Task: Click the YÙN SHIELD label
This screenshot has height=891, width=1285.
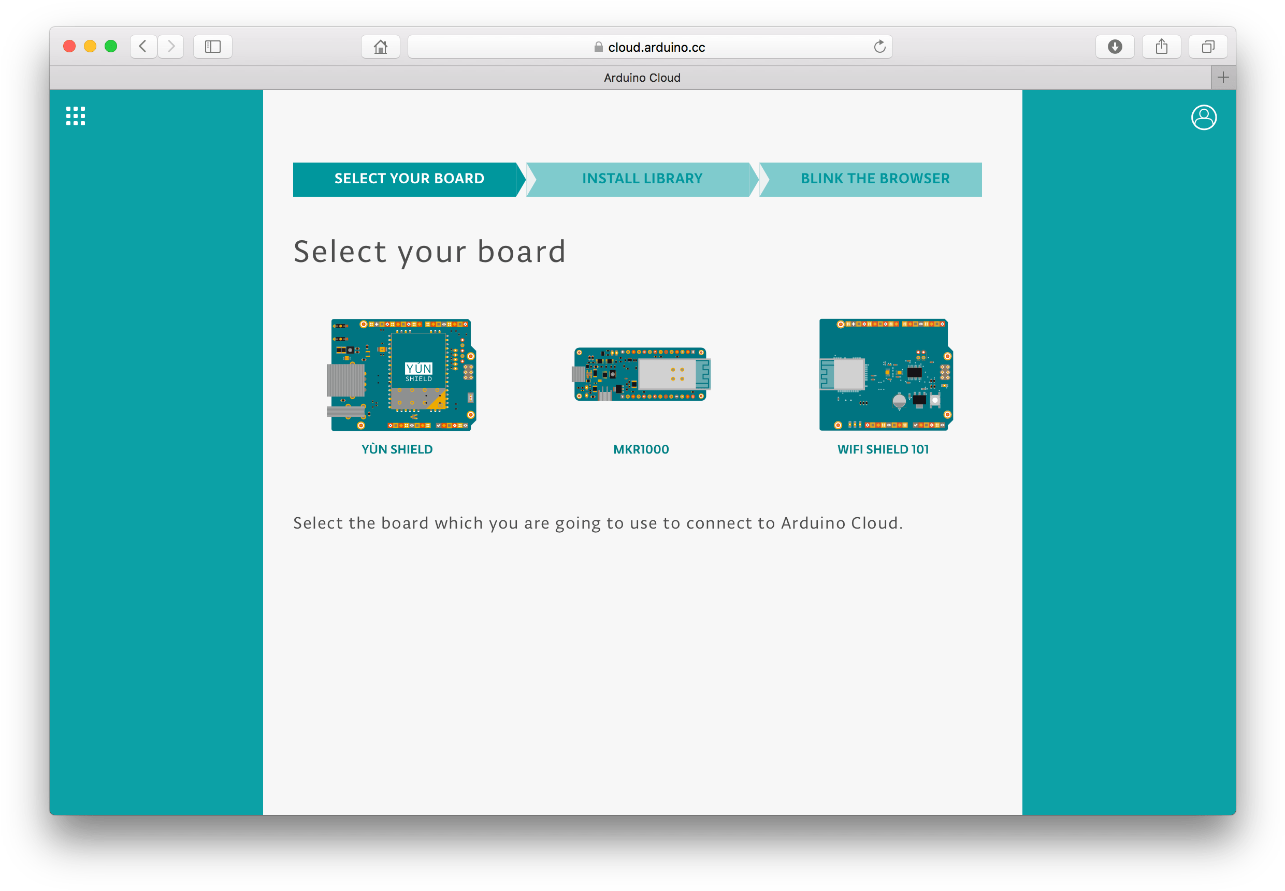Action: click(397, 449)
